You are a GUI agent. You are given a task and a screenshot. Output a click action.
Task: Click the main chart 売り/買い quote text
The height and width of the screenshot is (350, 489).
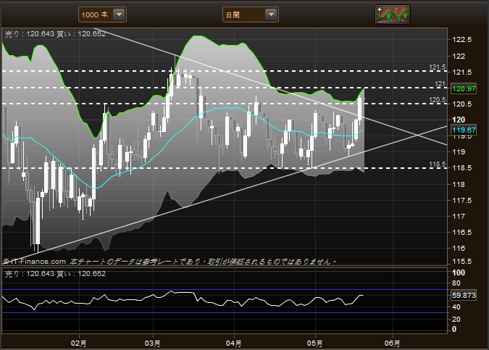tap(56, 33)
